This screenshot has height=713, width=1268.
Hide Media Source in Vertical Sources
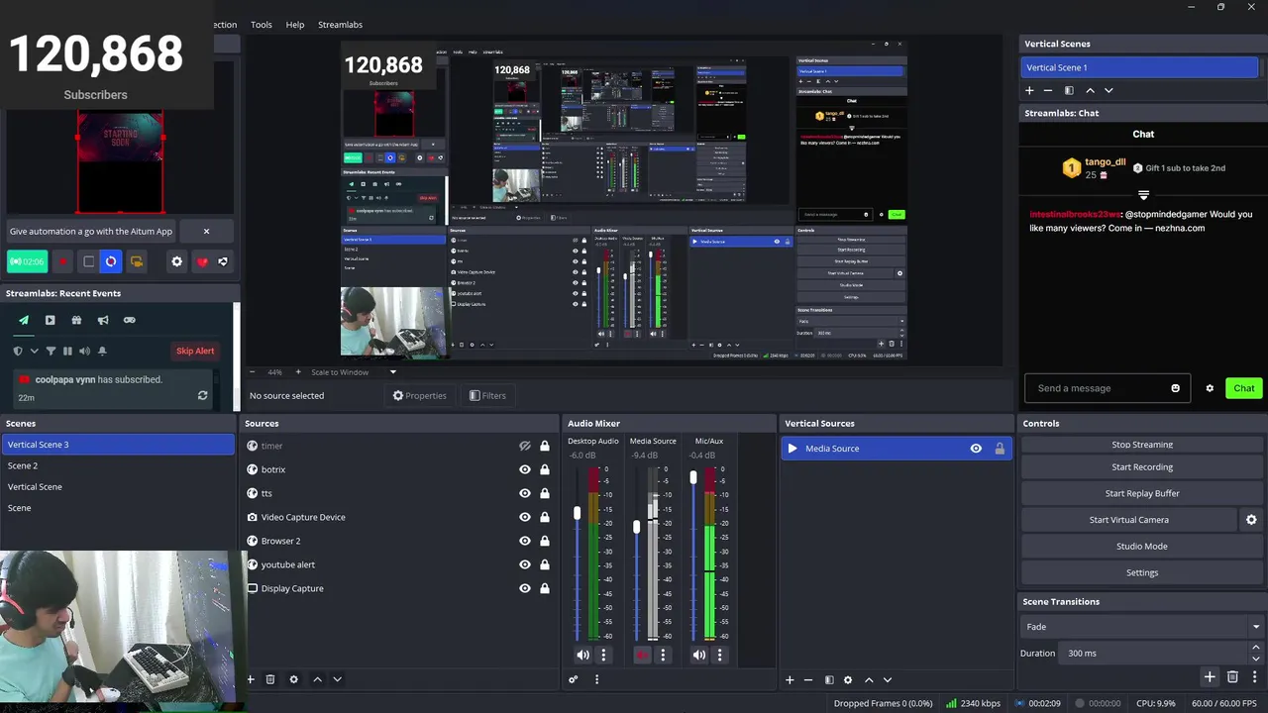click(976, 449)
